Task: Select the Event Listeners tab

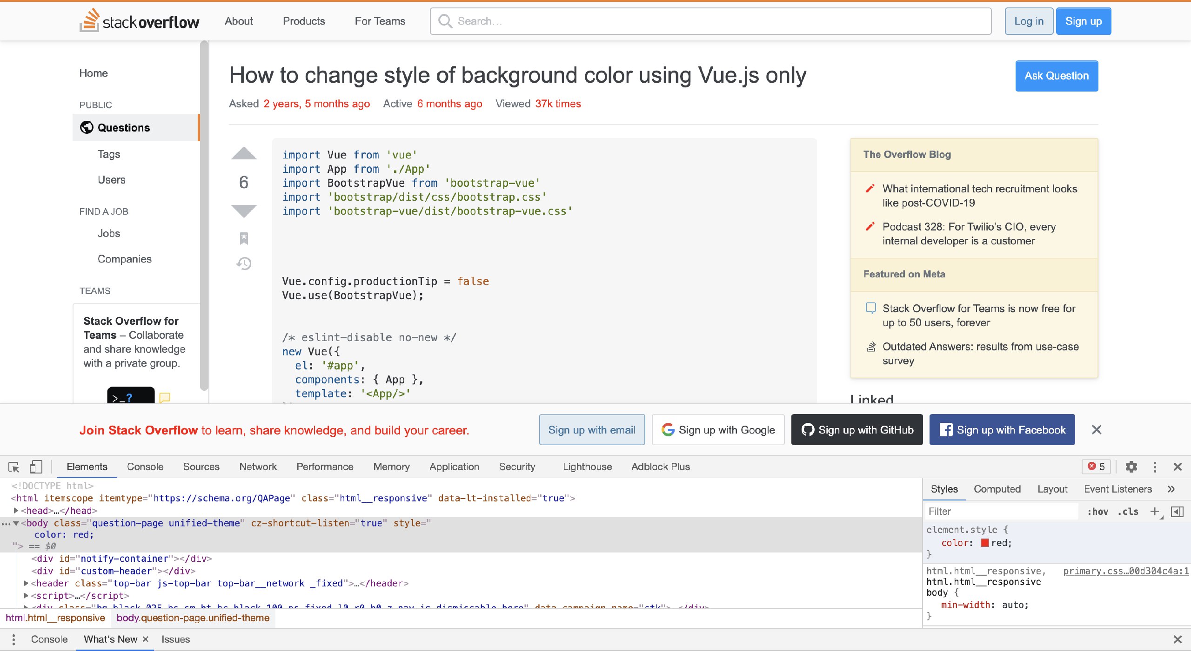Action: tap(1117, 489)
